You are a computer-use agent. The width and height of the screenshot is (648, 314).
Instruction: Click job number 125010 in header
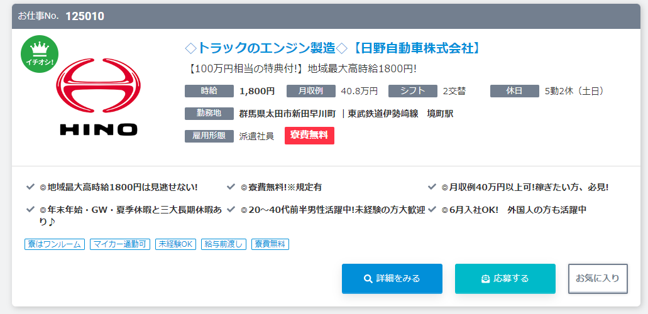[85, 16]
